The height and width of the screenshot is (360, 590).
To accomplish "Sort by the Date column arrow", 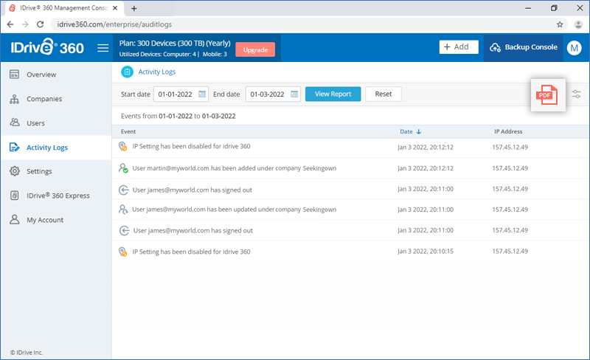I will point(418,131).
